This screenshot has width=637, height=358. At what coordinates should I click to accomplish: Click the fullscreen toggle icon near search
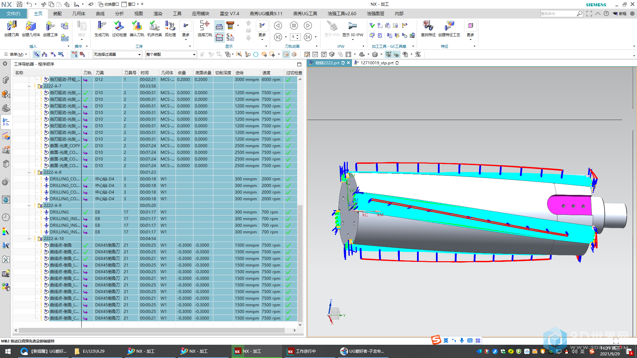(589, 14)
